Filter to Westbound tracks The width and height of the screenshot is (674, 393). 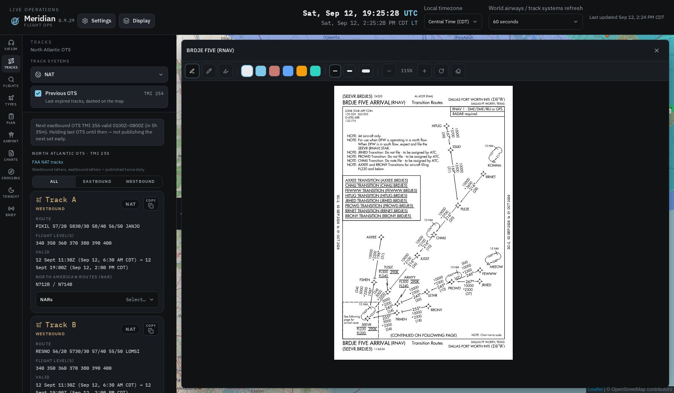(140, 182)
